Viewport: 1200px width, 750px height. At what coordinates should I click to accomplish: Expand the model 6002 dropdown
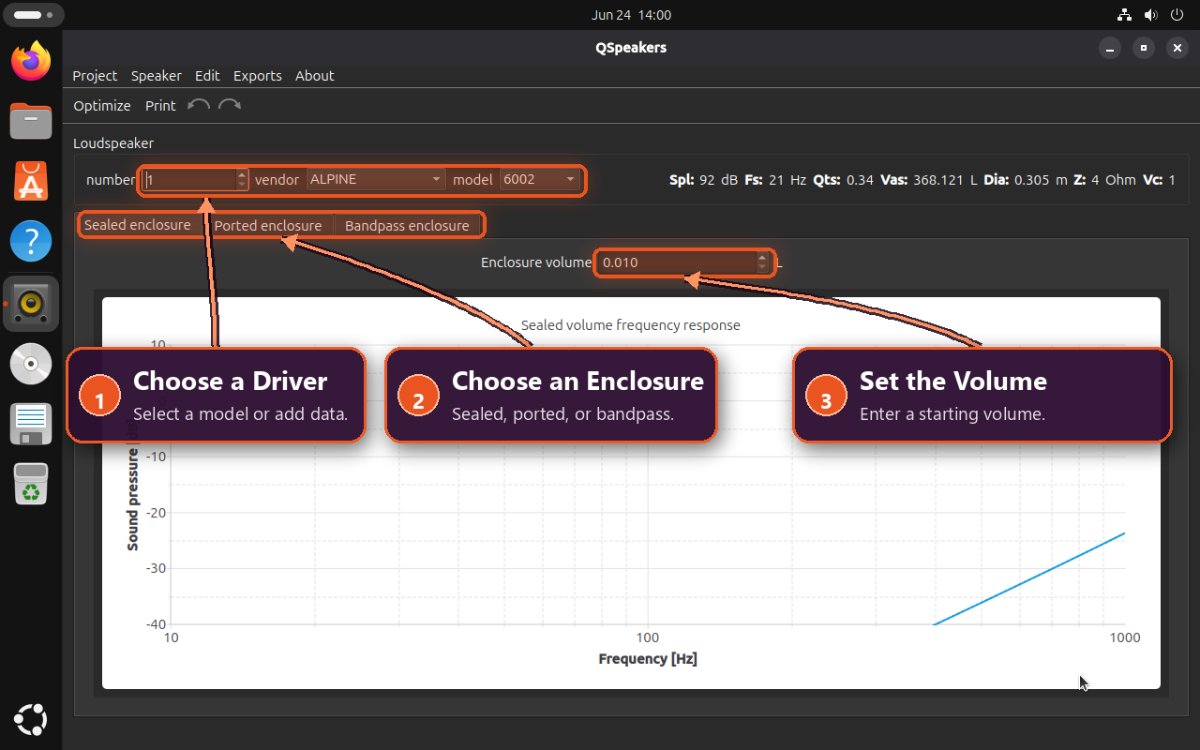coord(540,179)
